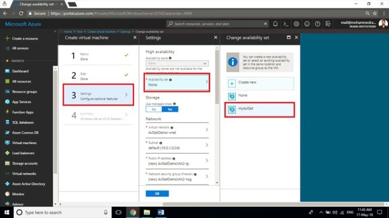Click the Create virtual machine breadcrumb link
The height and width of the screenshot is (218, 389).
[102, 32]
